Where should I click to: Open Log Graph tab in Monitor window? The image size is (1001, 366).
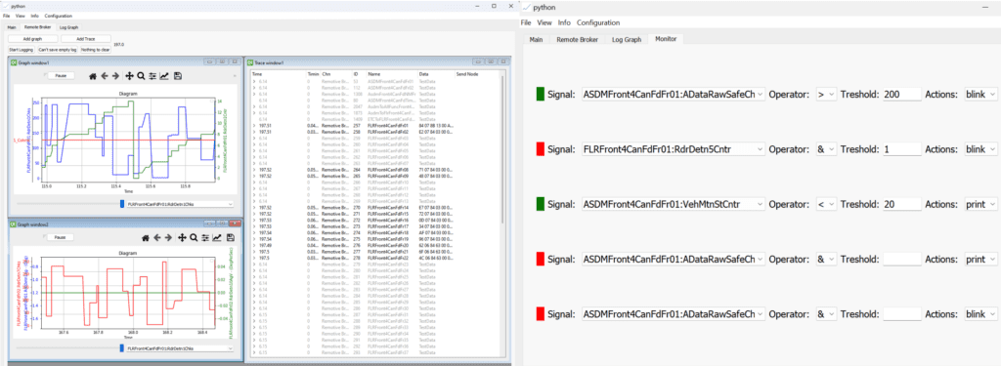627,40
